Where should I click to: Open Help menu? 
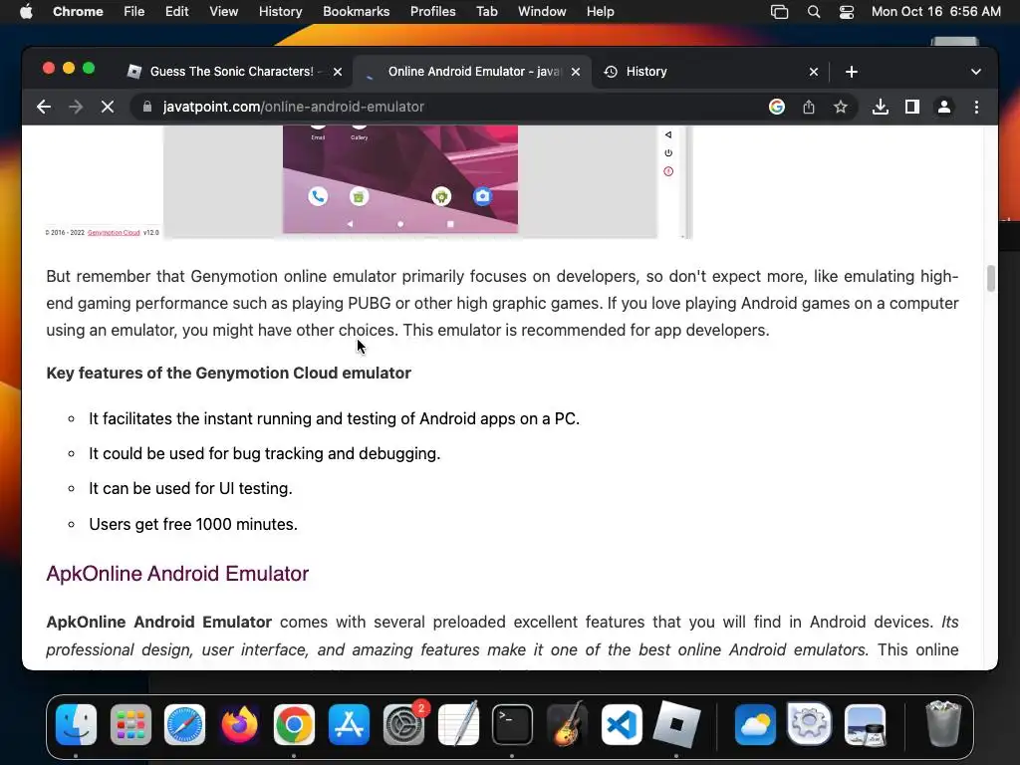(x=600, y=11)
